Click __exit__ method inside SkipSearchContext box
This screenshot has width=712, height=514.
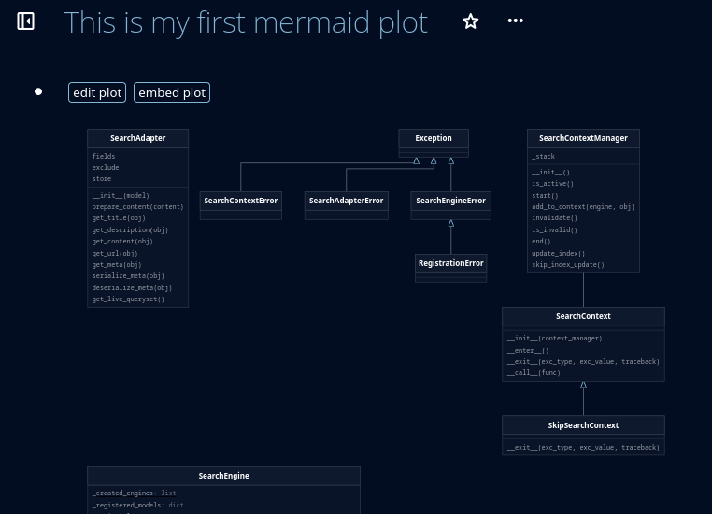coord(583,448)
